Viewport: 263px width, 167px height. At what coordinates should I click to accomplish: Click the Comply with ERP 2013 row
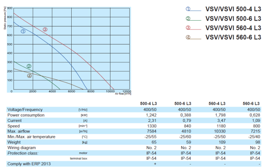tap(134, 164)
